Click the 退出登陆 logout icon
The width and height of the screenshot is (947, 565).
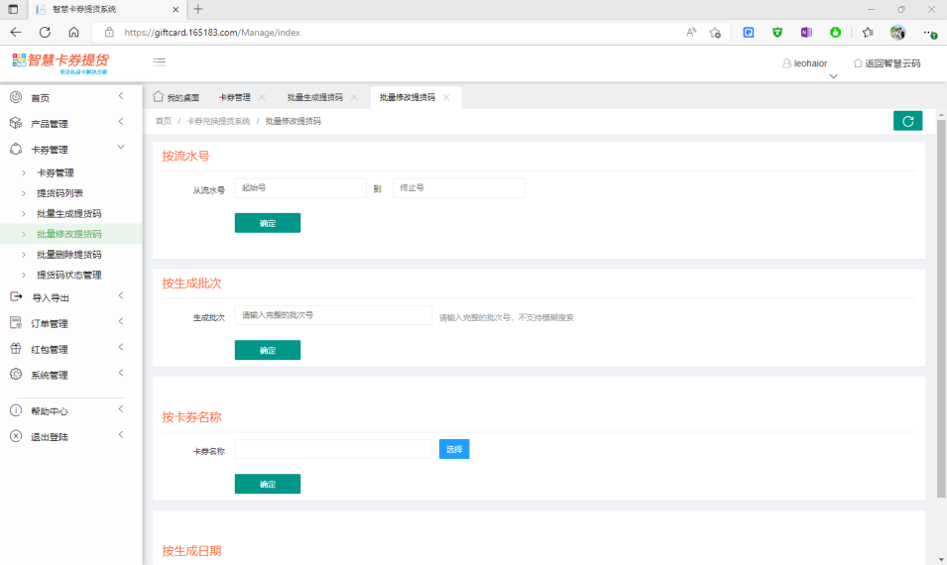[x=16, y=436]
